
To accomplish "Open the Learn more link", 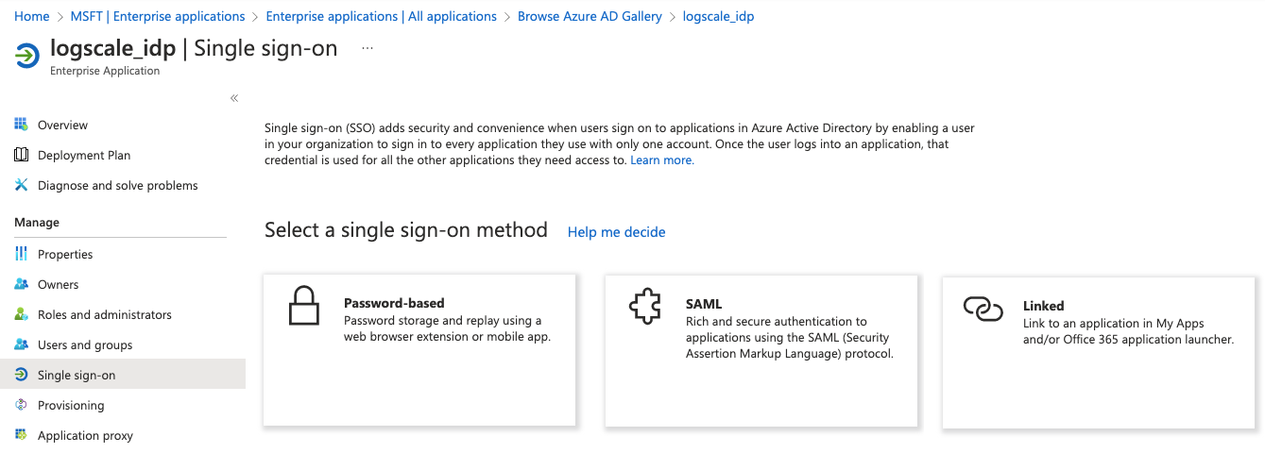I will coord(661,160).
